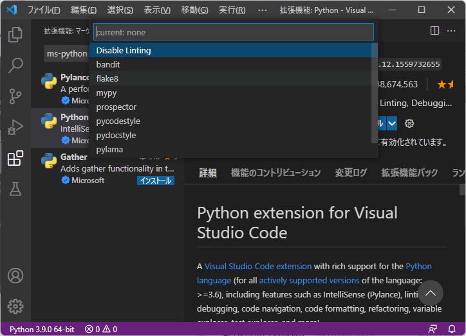The width and height of the screenshot is (466, 336).
Task: Open the Source Control view
Action: click(x=15, y=96)
